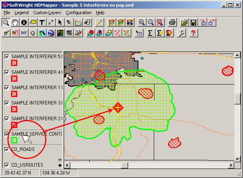Click the red diamond transmitter site marker

pos(118,108)
